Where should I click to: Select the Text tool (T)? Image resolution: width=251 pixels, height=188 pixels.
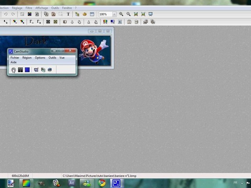pyautogui.click(x=68, y=14)
